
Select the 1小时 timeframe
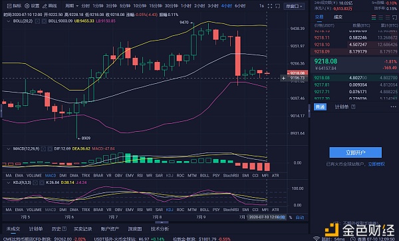(186, 5)
